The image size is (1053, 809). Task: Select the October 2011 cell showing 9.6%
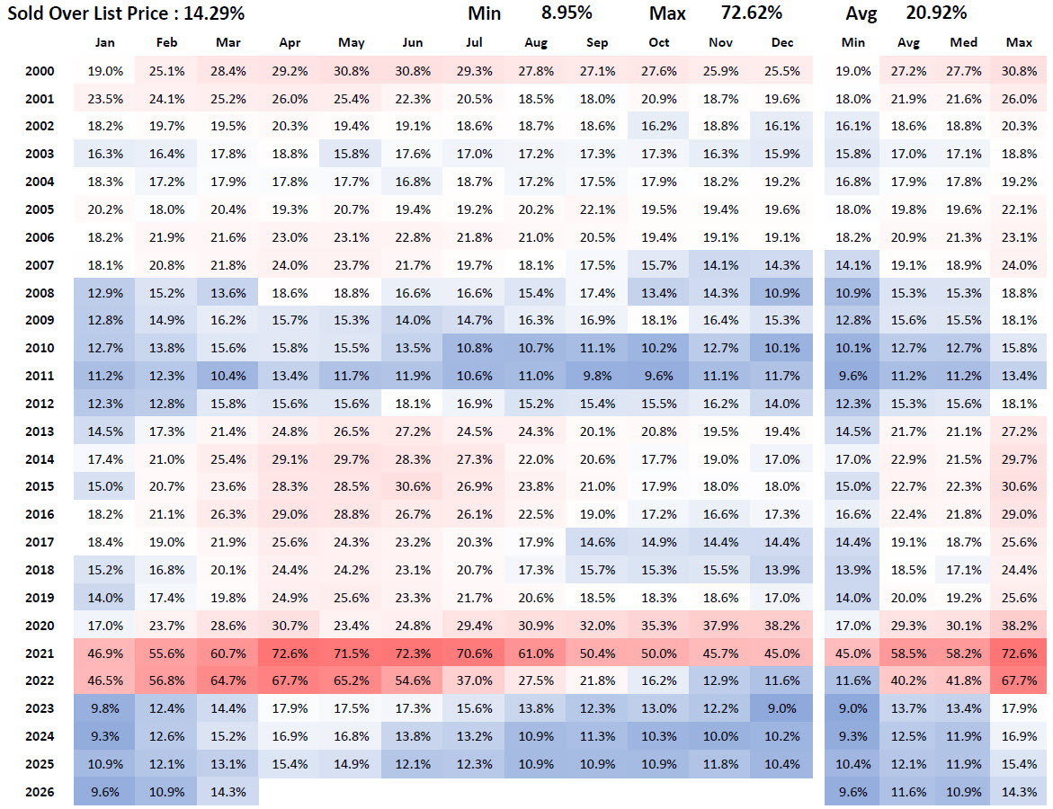(659, 376)
